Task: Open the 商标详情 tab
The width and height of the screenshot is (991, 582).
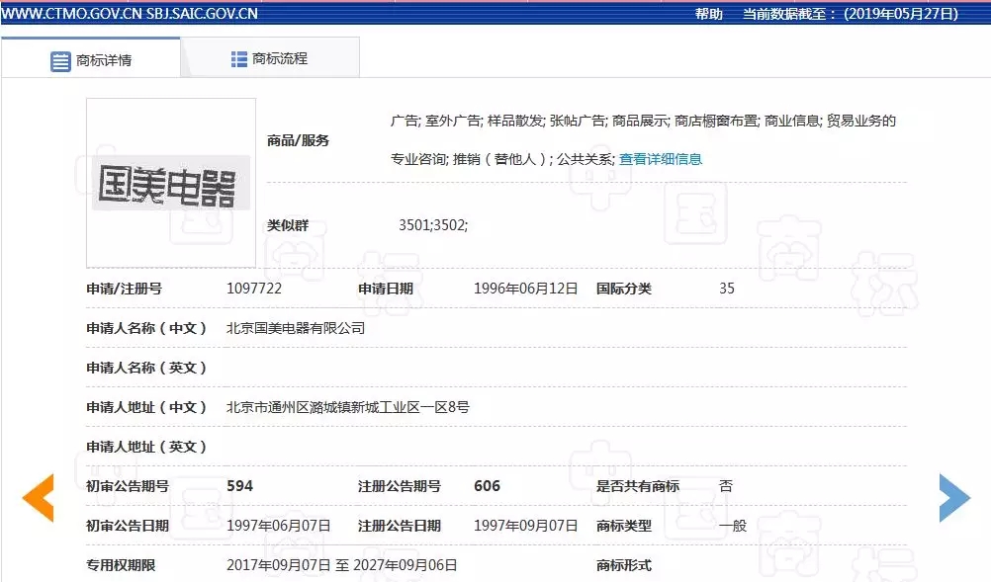Action: tap(91, 58)
